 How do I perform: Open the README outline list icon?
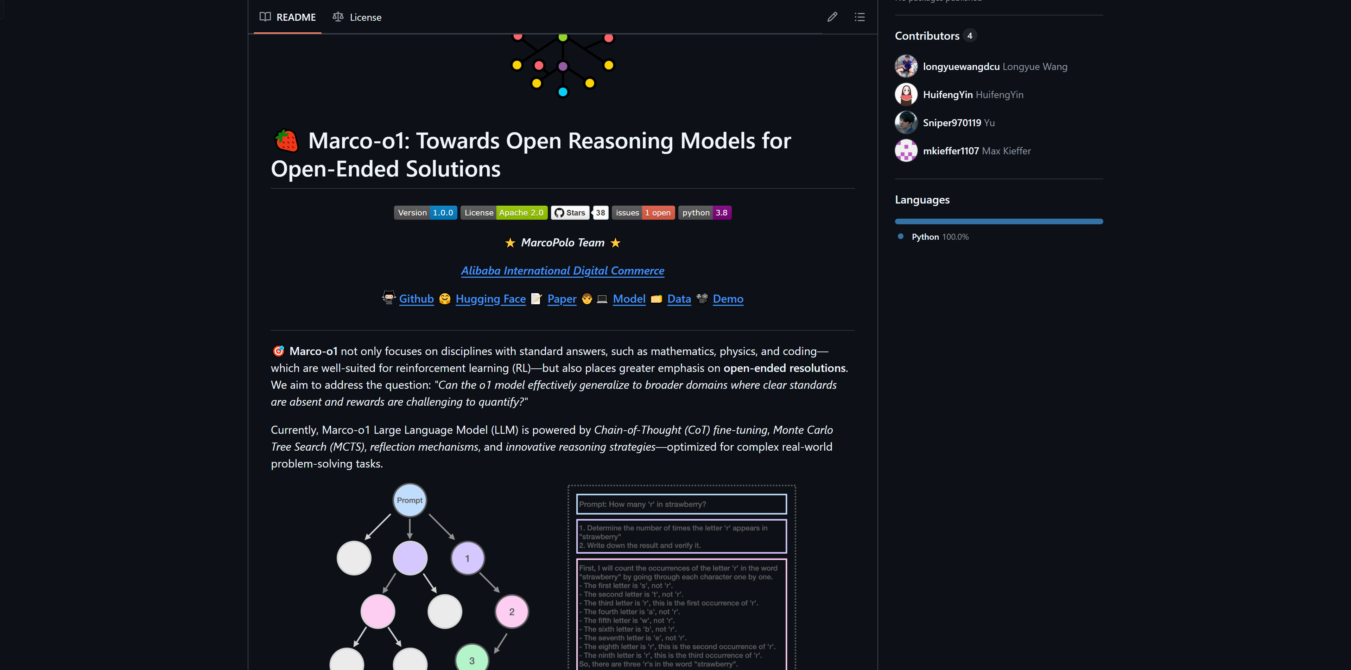[860, 17]
